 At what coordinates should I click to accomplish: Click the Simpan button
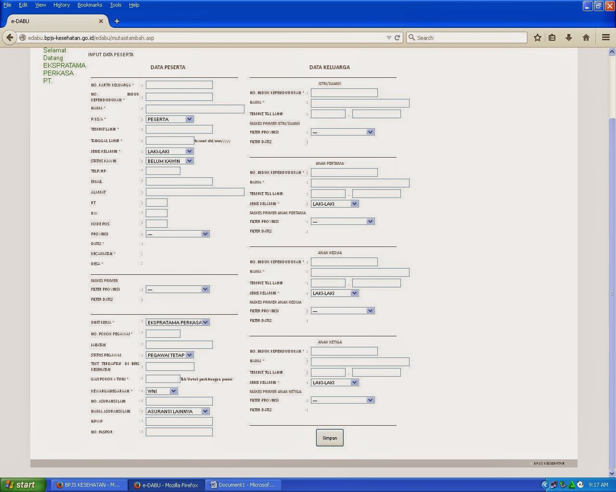330,438
